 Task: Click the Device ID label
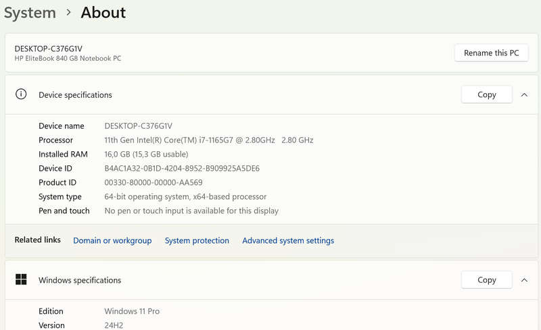point(55,168)
